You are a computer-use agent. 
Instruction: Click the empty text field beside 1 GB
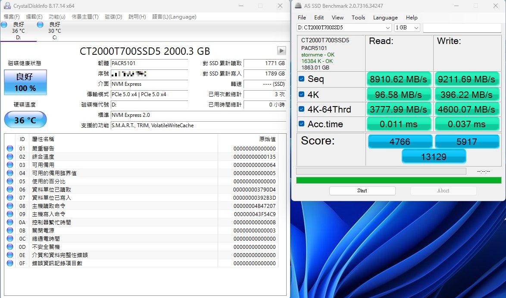pyautogui.click(x=462, y=28)
